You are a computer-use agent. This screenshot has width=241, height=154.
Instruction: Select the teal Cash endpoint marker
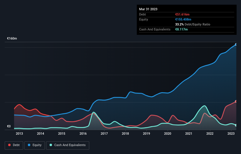click(x=236, y=125)
